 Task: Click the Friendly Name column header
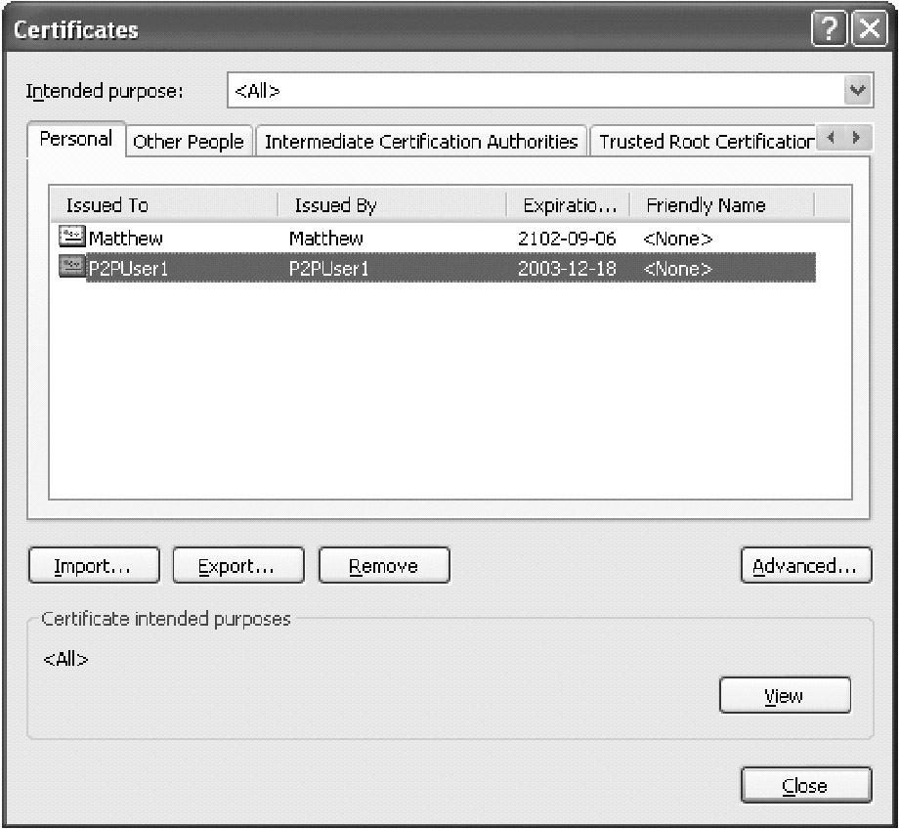[721, 205]
